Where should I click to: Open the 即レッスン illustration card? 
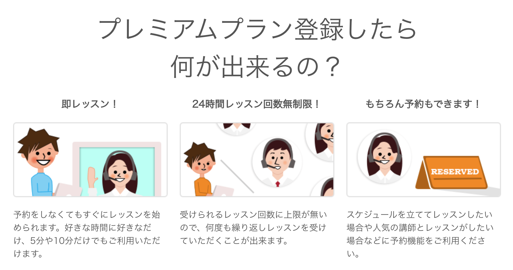coord(90,160)
